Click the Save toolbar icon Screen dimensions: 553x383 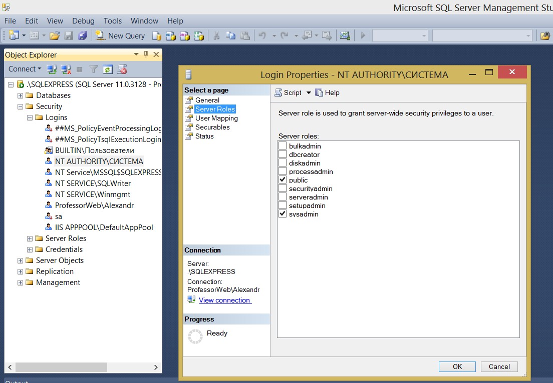[69, 35]
